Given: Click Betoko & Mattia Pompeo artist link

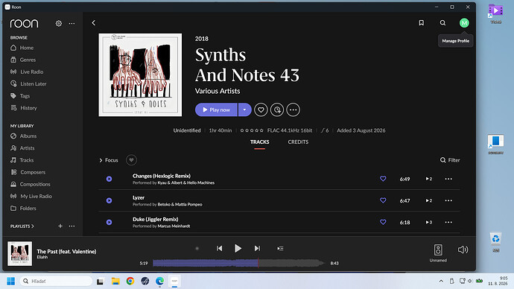Looking at the screenshot, I should [180, 205].
